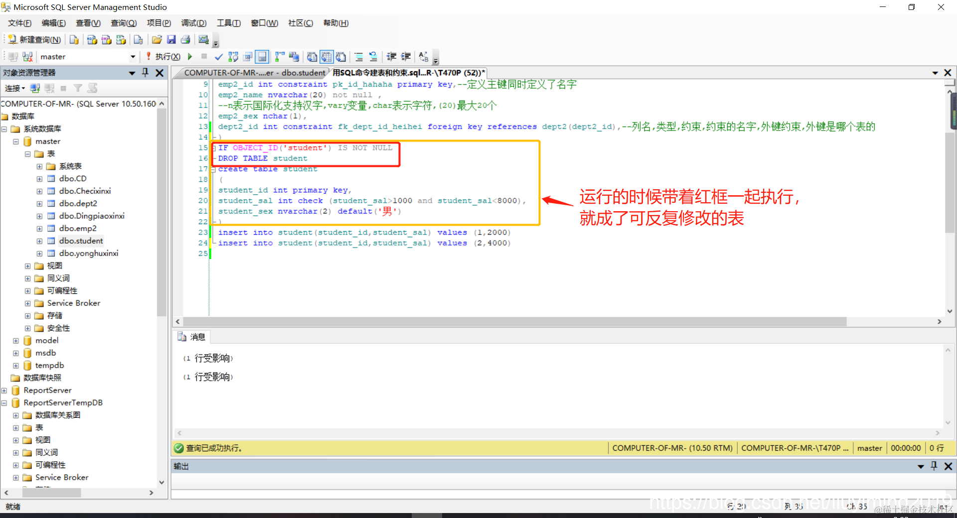Switch to Results to Text

(312, 57)
